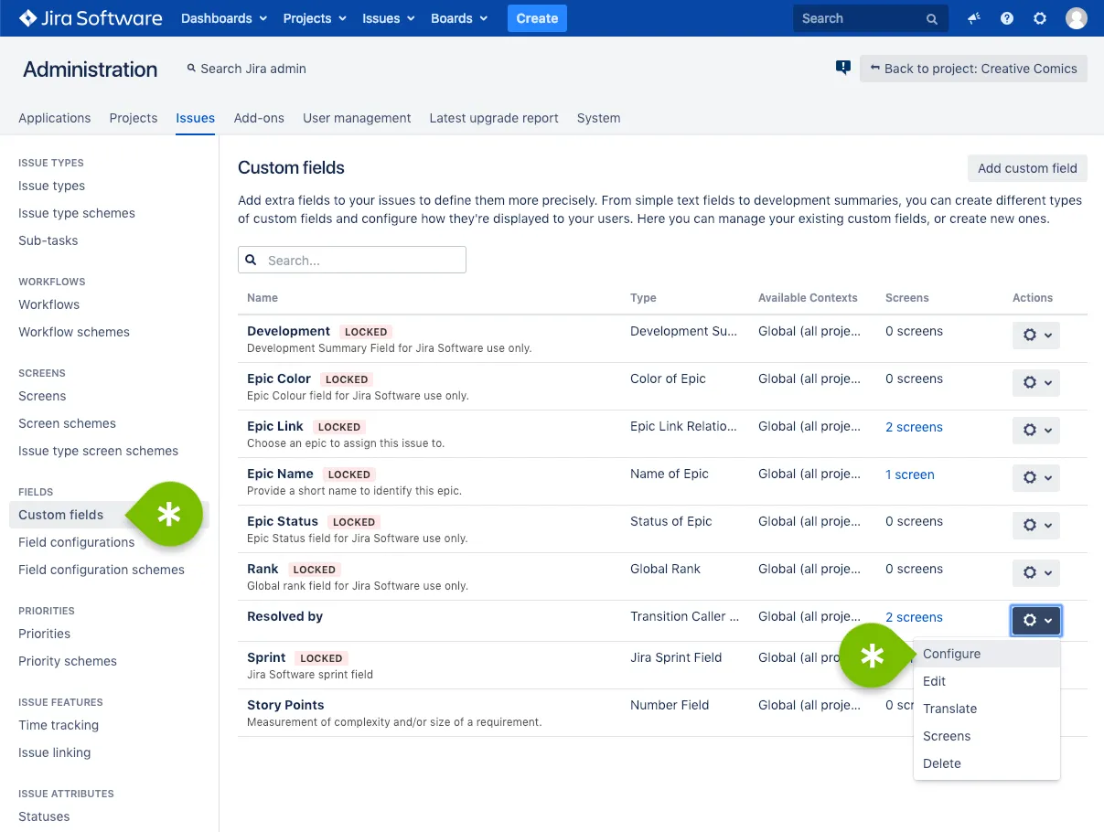This screenshot has width=1104, height=832.
Task: Open the Latest upgrade report tab
Action: tap(494, 118)
